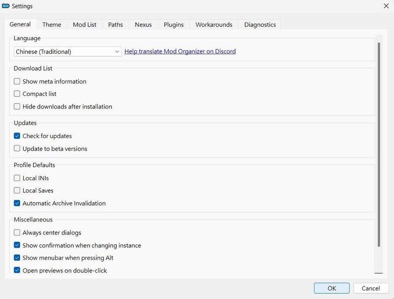394x299 pixels.
Task: Tick the Compact list checkbox
Action: click(17, 94)
